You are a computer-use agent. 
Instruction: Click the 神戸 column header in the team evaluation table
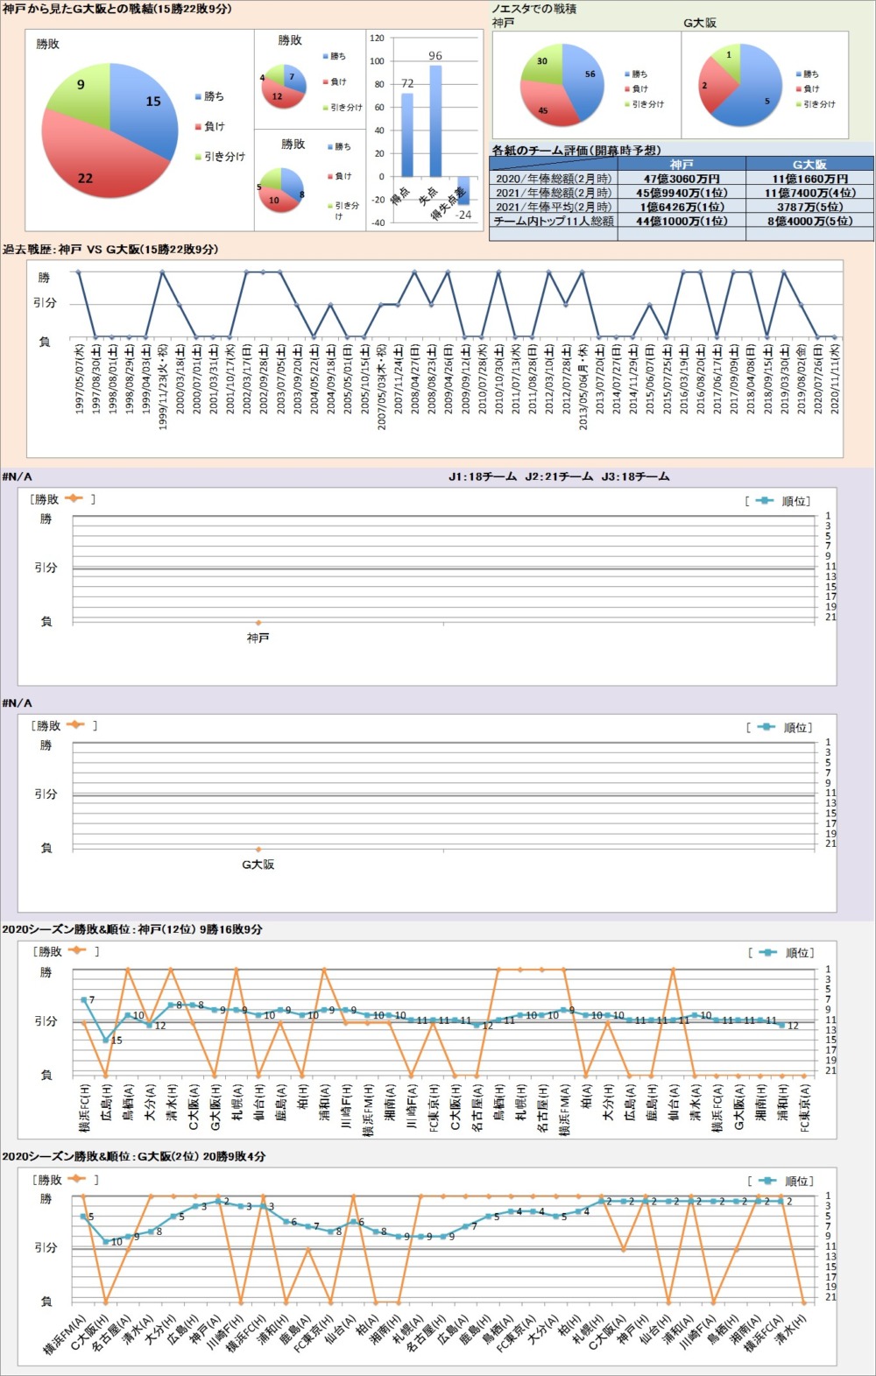(681, 165)
